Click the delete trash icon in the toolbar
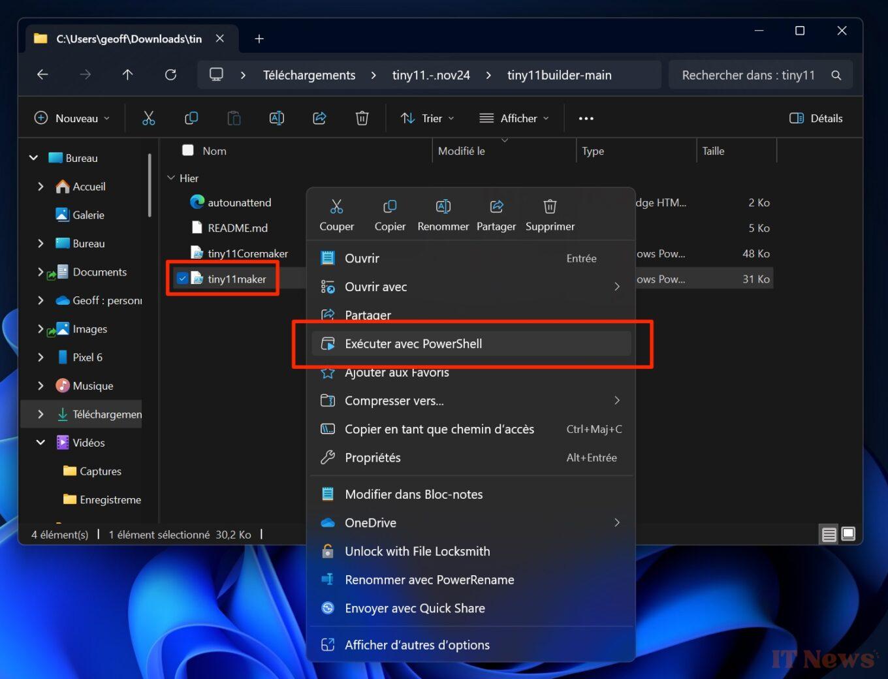This screenshot has height=679, width=888. 362,118
